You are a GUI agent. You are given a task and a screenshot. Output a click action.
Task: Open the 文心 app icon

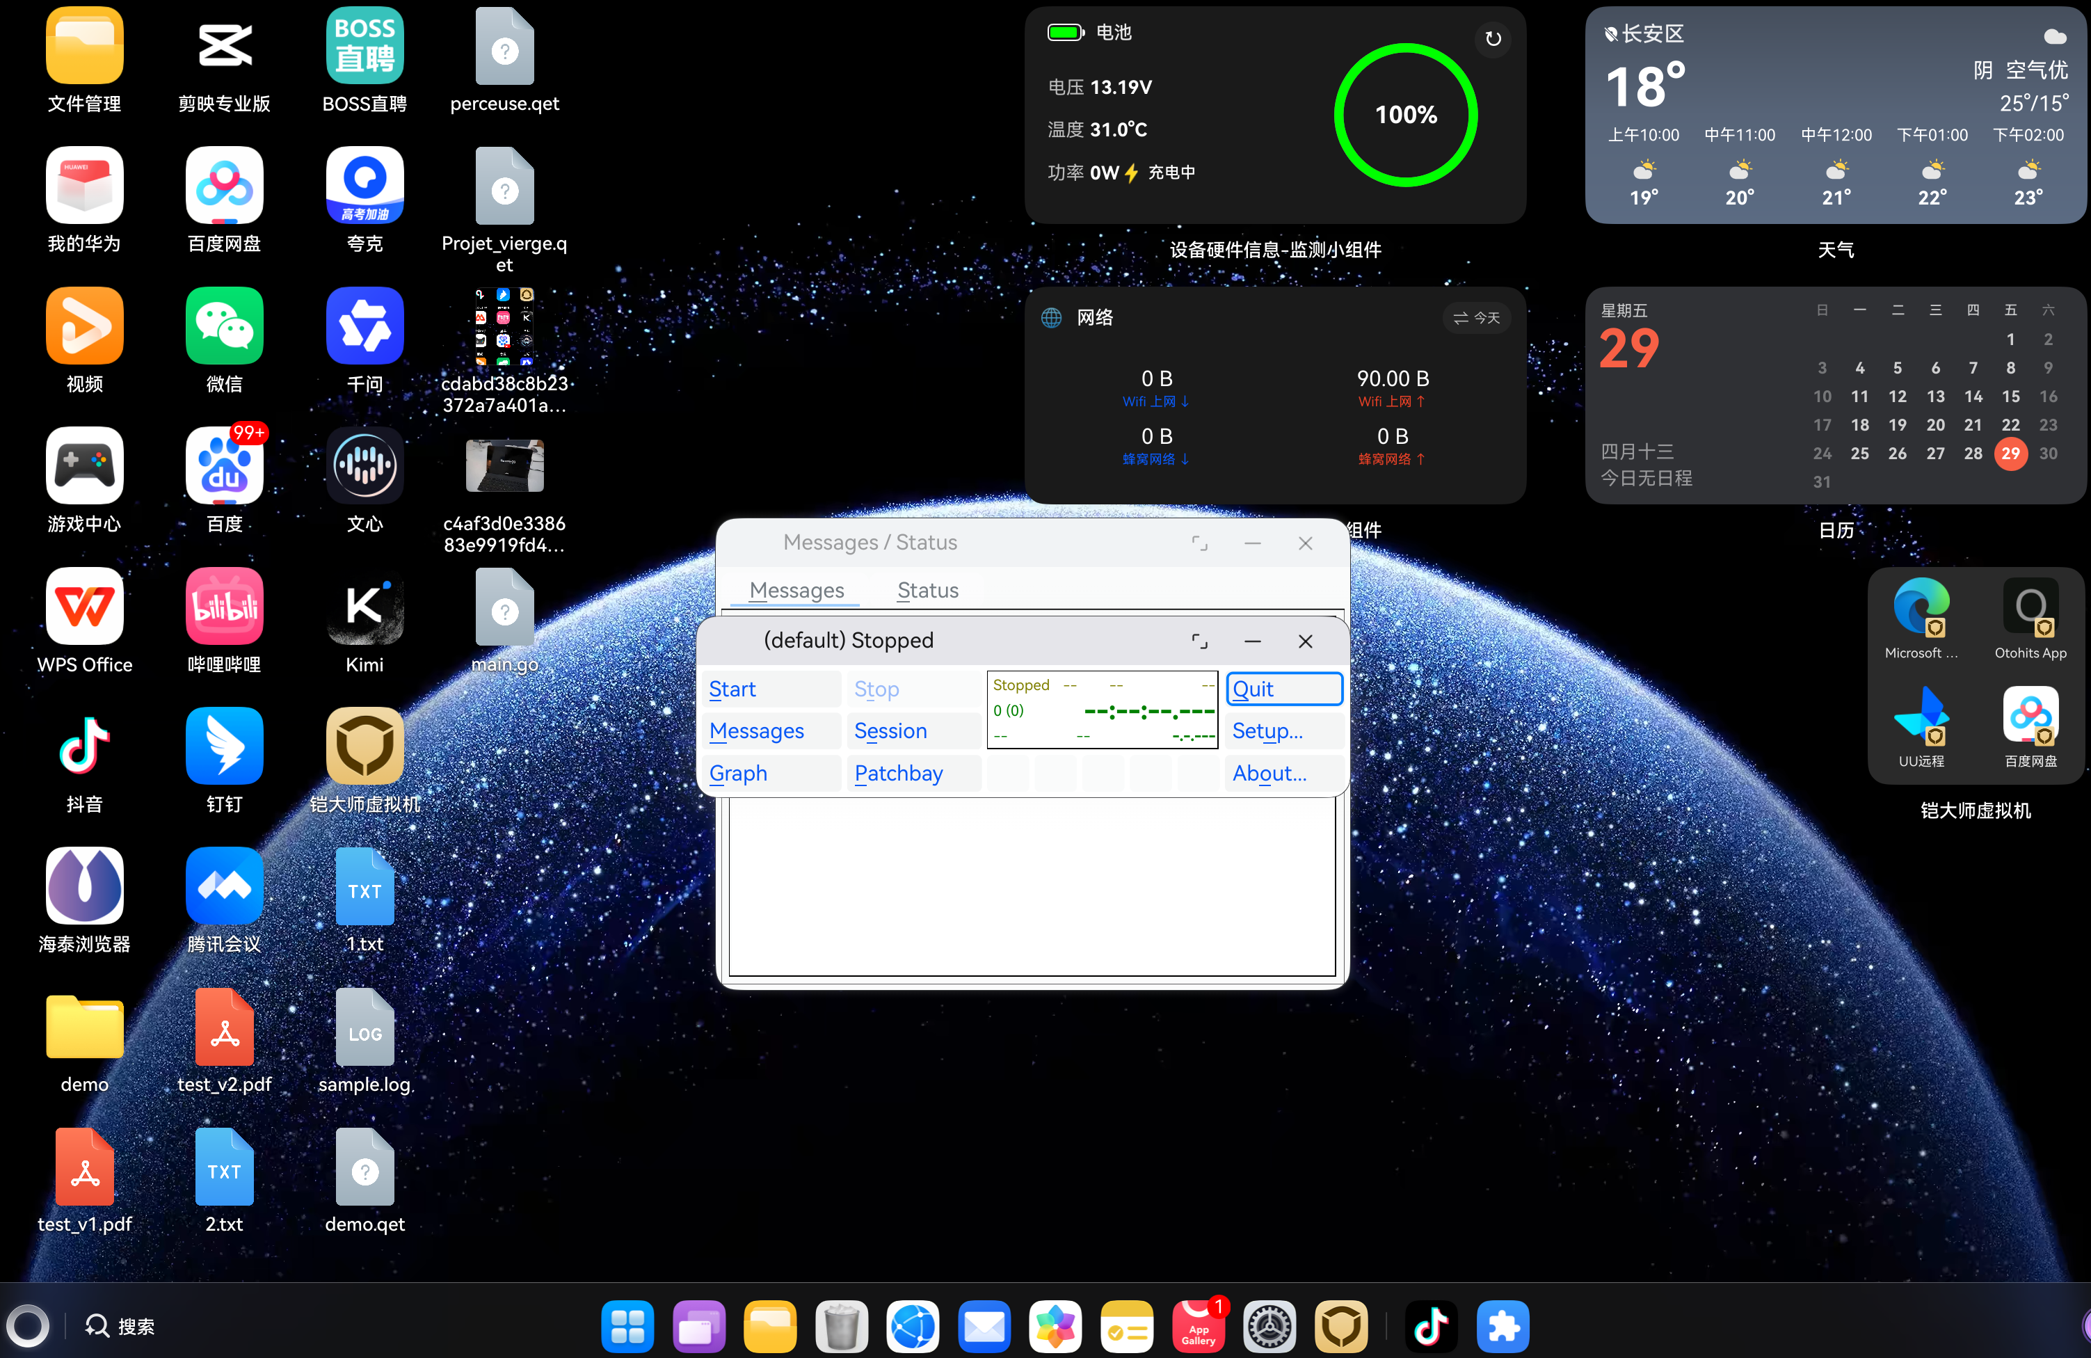(364, 466)
